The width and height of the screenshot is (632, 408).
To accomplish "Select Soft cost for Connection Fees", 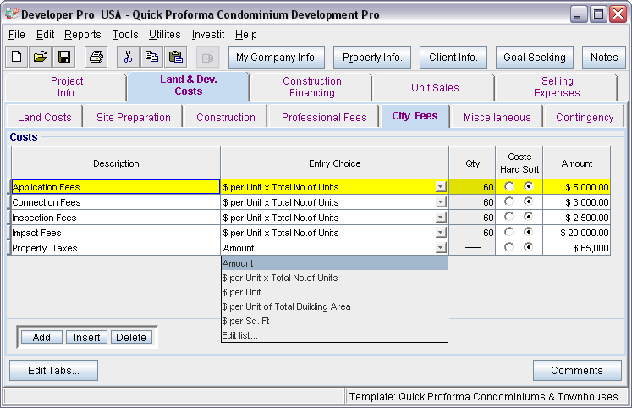I will pyautogui.click(x=529, y=201).
